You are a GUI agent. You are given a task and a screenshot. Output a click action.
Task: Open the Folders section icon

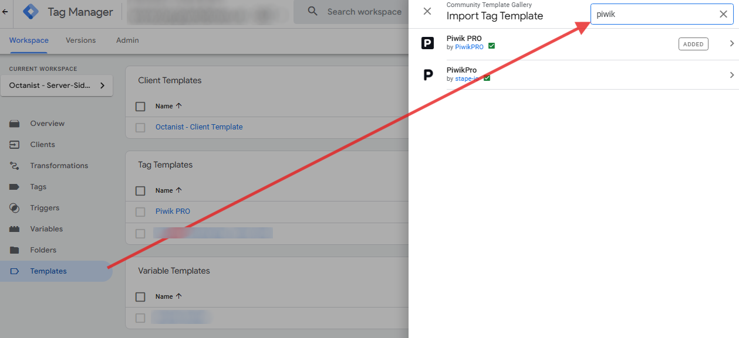pos(19,250)
